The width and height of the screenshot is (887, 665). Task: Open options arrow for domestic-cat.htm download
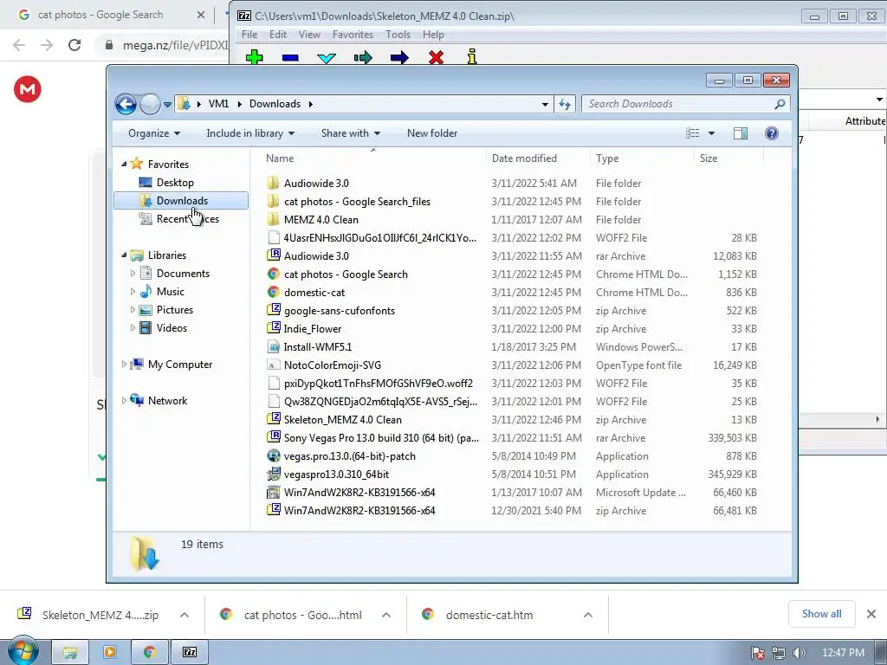click(x=588, y=615)
